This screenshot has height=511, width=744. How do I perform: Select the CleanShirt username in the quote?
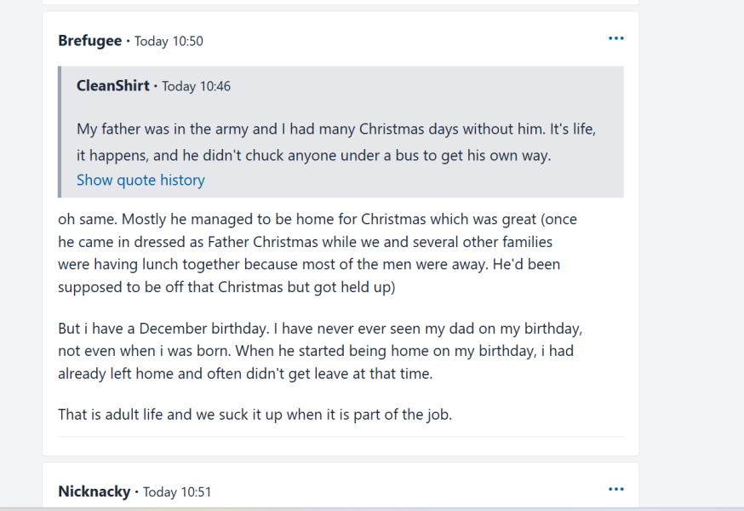(x=113, y=86)
